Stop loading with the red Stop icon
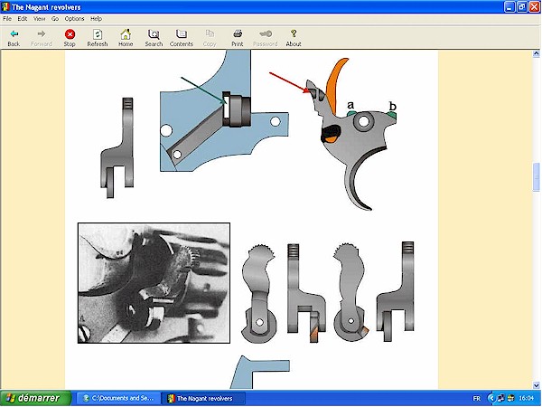The image size is (542, 407). coord(70,34)
